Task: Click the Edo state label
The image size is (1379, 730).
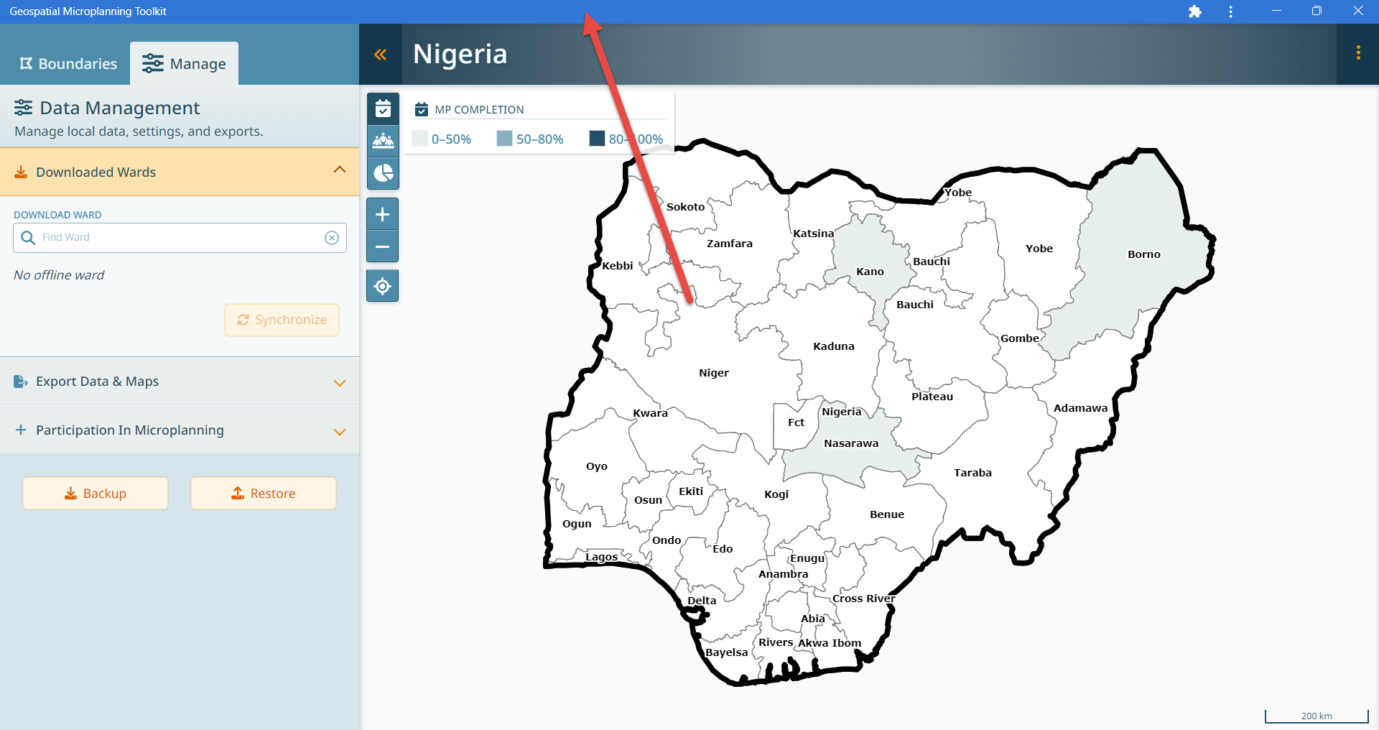Action: (723, 549)
